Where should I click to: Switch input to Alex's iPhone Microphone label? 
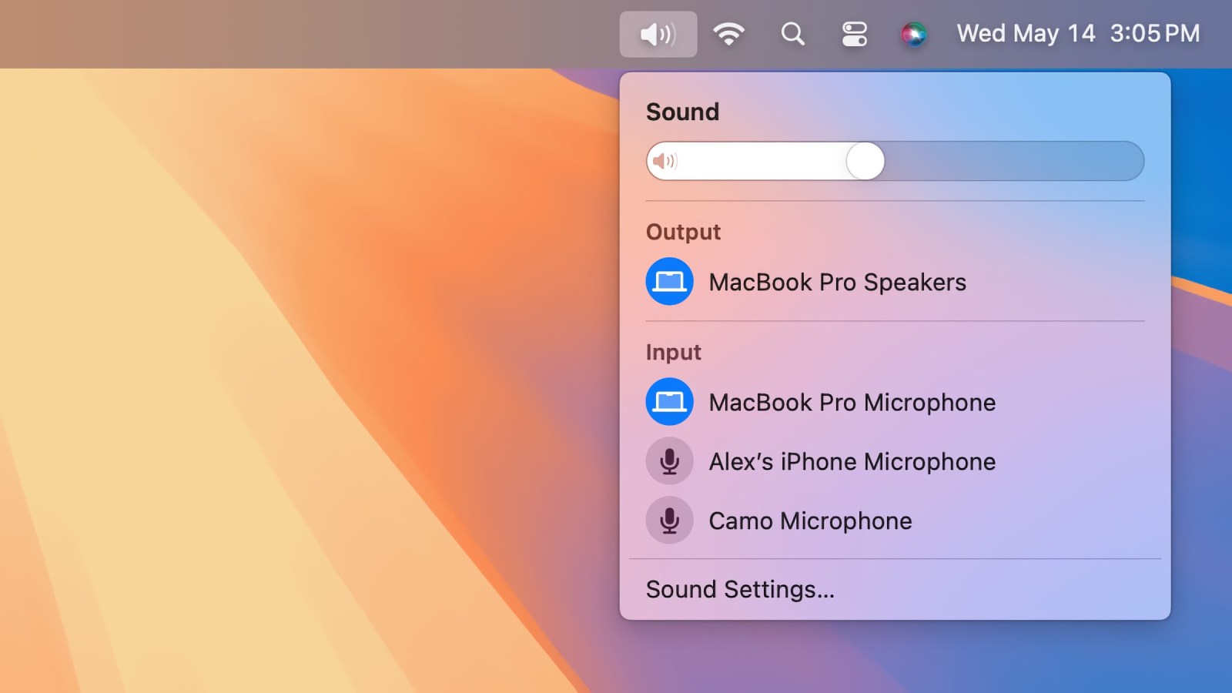[852, 462]
